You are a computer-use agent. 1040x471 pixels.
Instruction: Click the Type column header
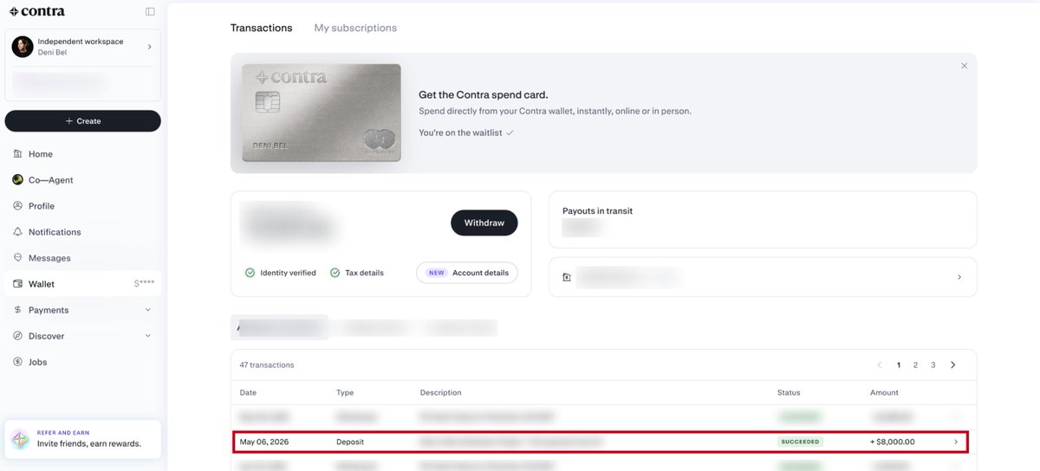[345, 393]
